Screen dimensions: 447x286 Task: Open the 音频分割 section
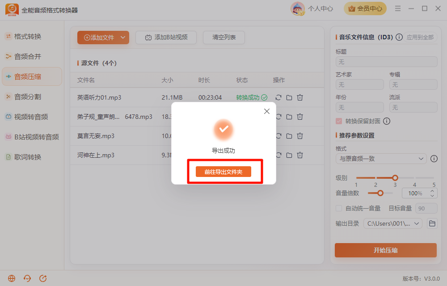coord(32,97)
